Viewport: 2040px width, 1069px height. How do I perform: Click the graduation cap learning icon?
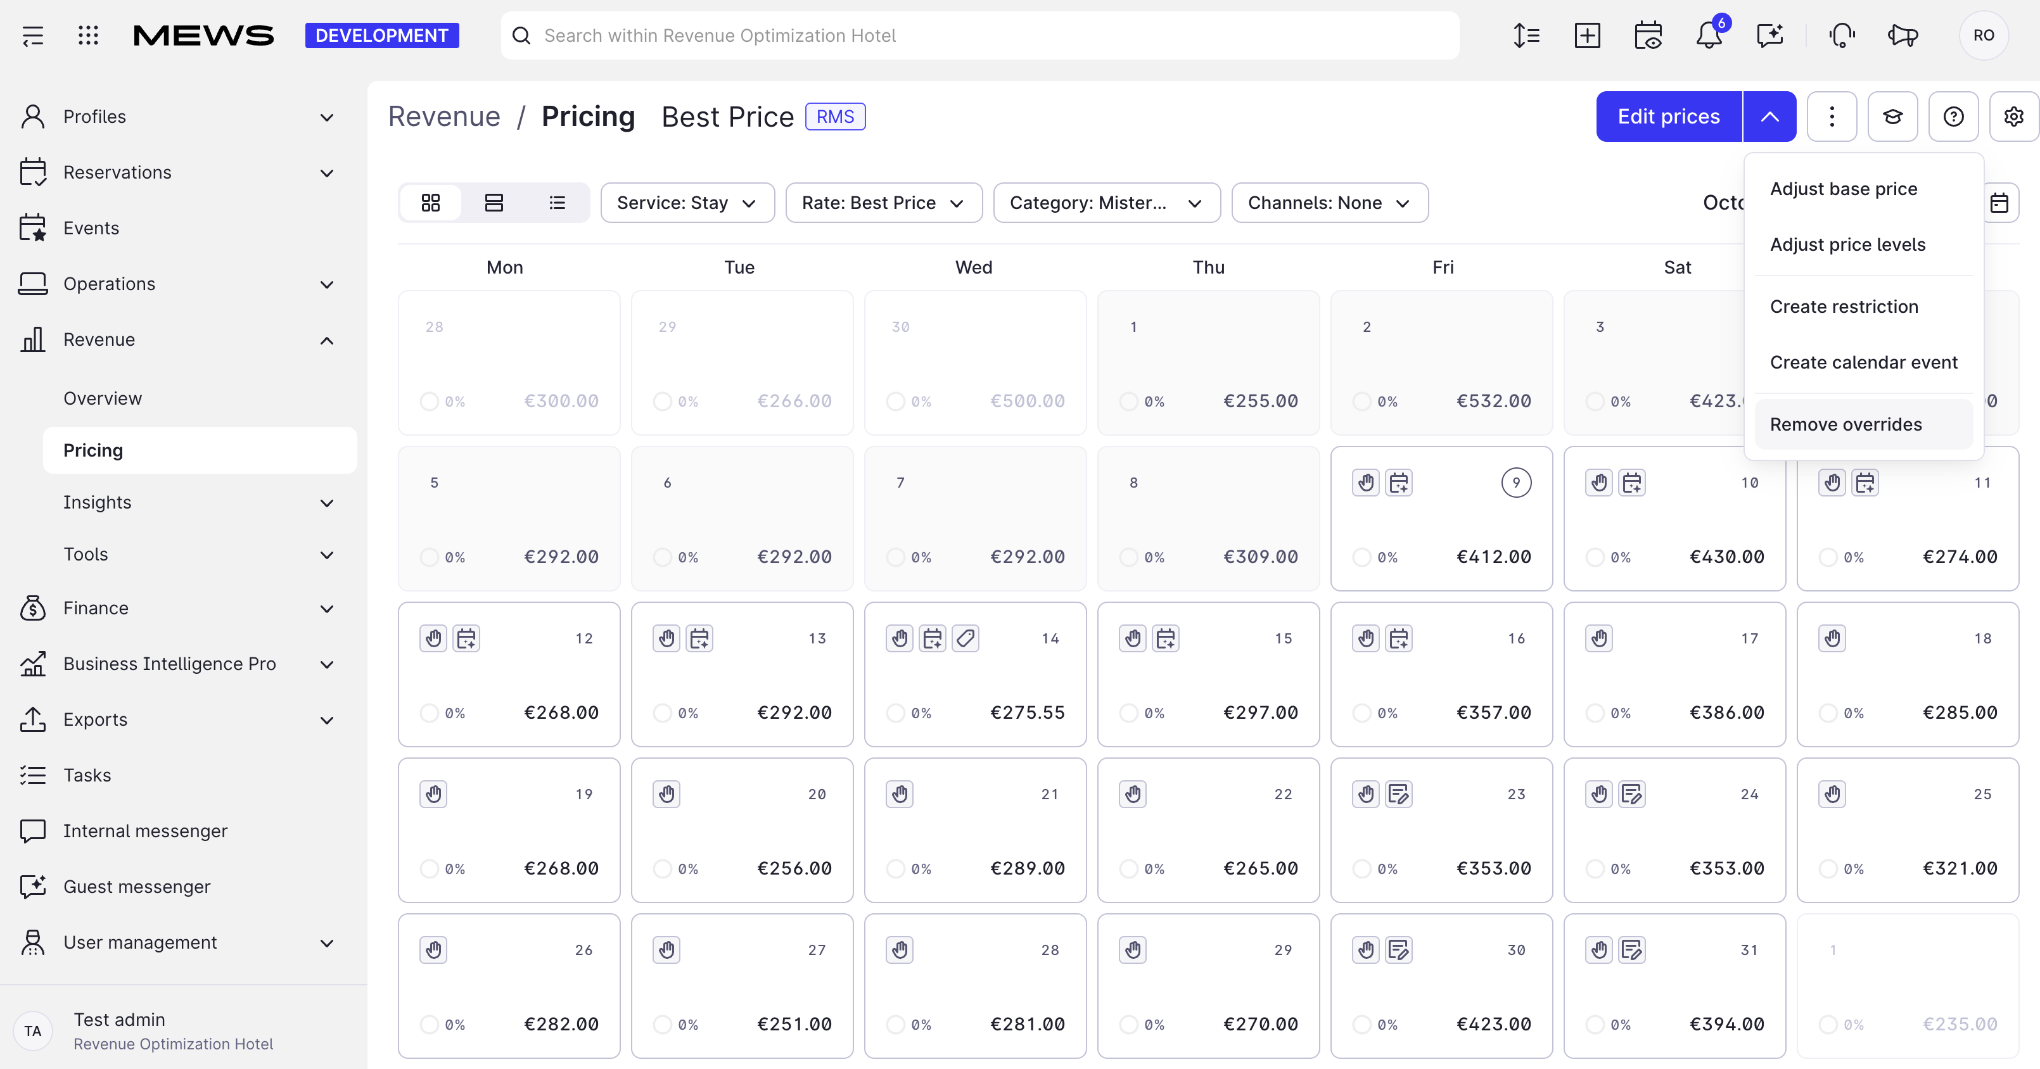tap(1893, 117)
